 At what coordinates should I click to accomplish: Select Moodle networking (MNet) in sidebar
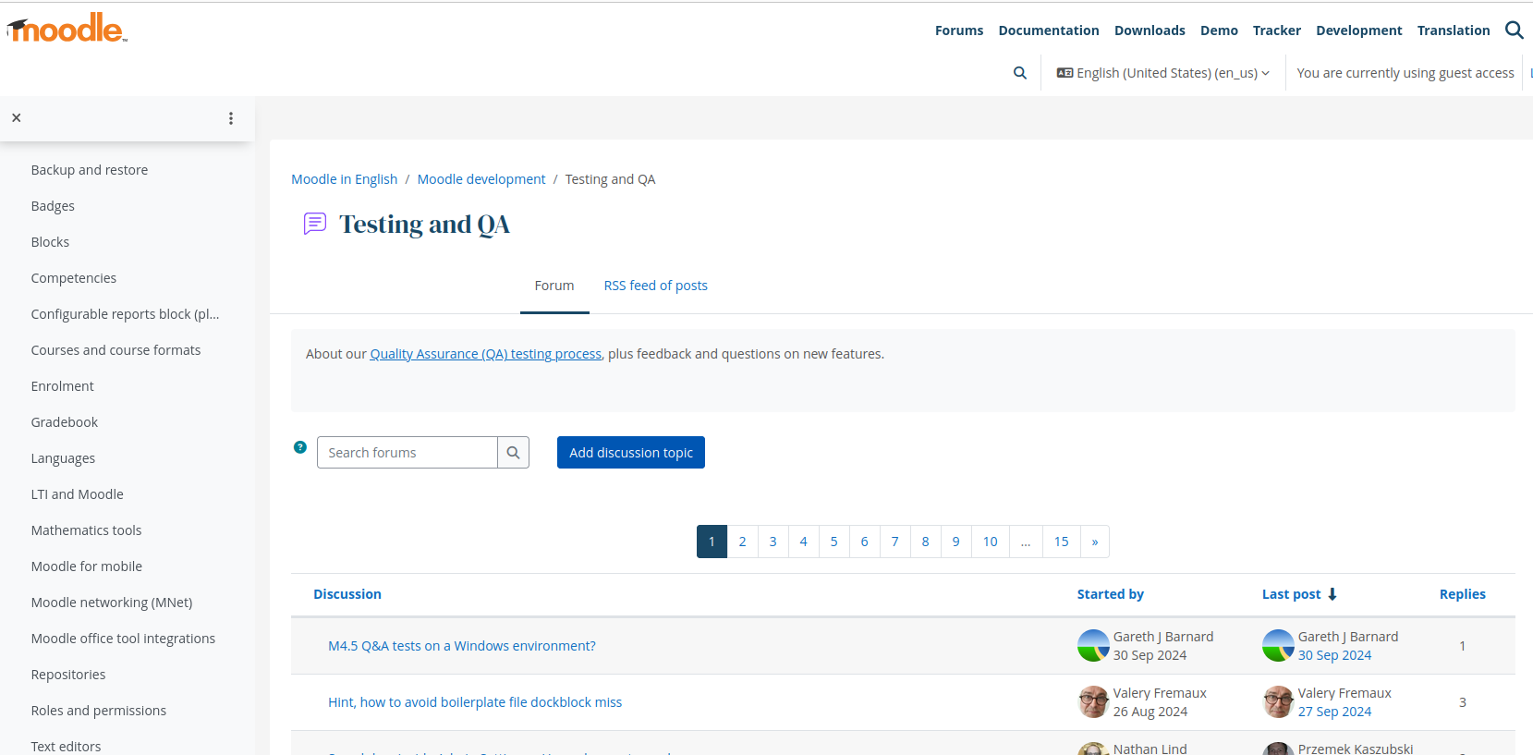[x=112, y=603]
